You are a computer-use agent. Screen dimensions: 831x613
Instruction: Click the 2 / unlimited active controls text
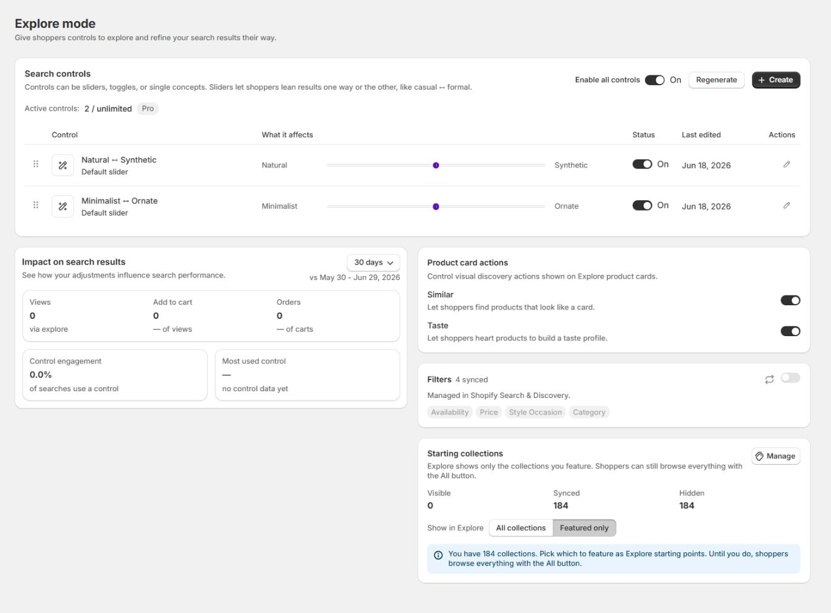(108, 109)
